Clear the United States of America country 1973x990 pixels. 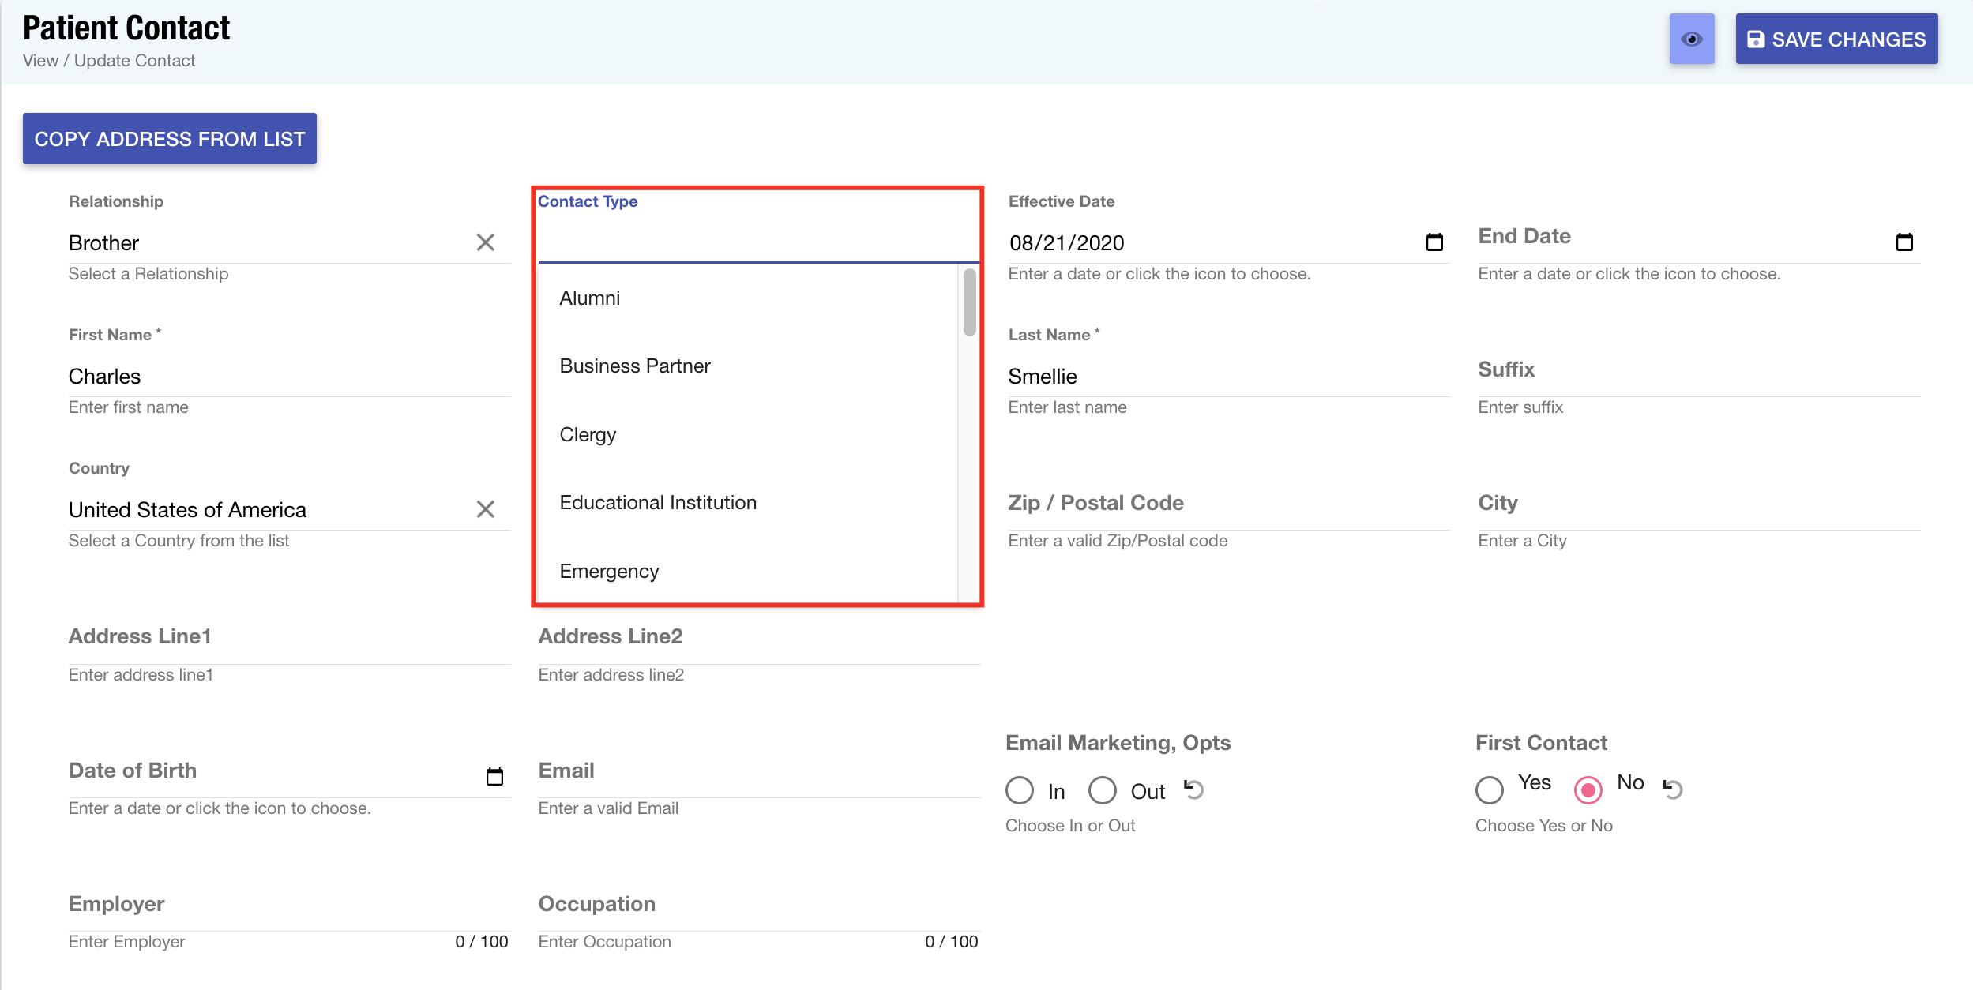[486, 509]
